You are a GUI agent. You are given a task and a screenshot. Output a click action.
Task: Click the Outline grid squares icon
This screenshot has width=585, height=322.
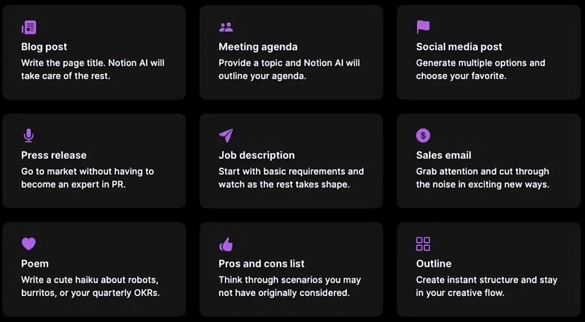pyautogui.click(x=423, y=244)
